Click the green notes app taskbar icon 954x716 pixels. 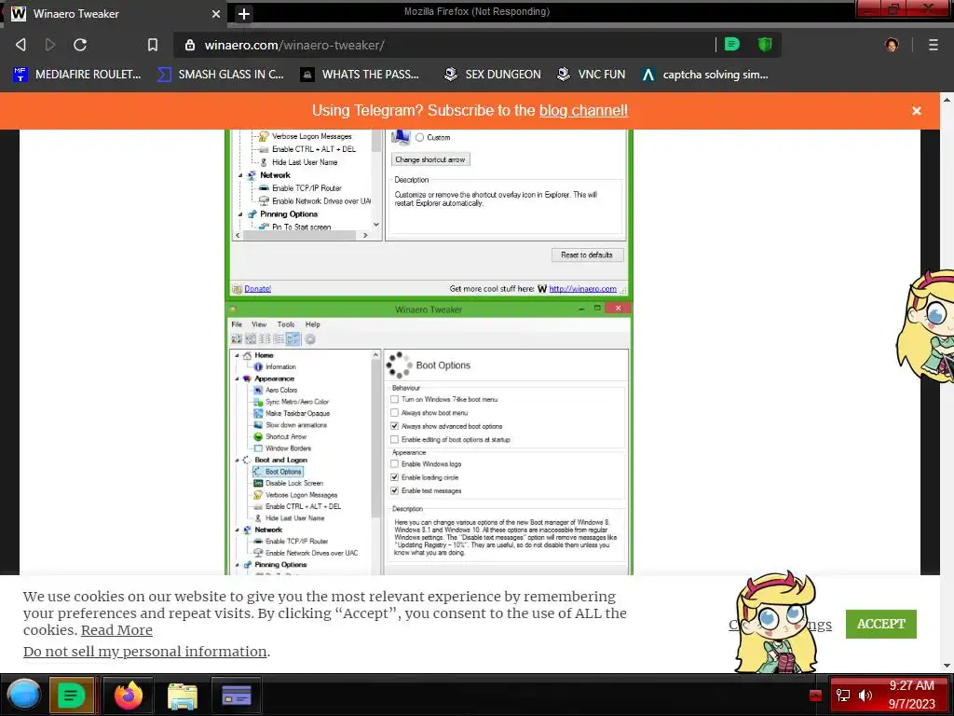(x=71, y=695)
